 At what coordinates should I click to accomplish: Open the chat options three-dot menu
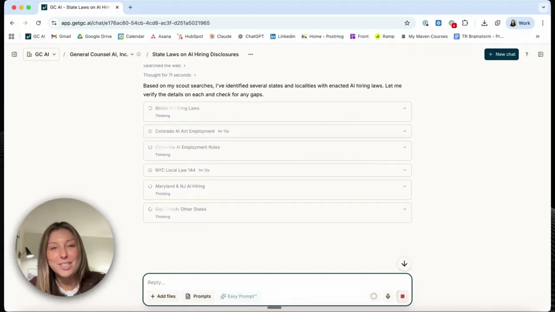pos(251,54)
